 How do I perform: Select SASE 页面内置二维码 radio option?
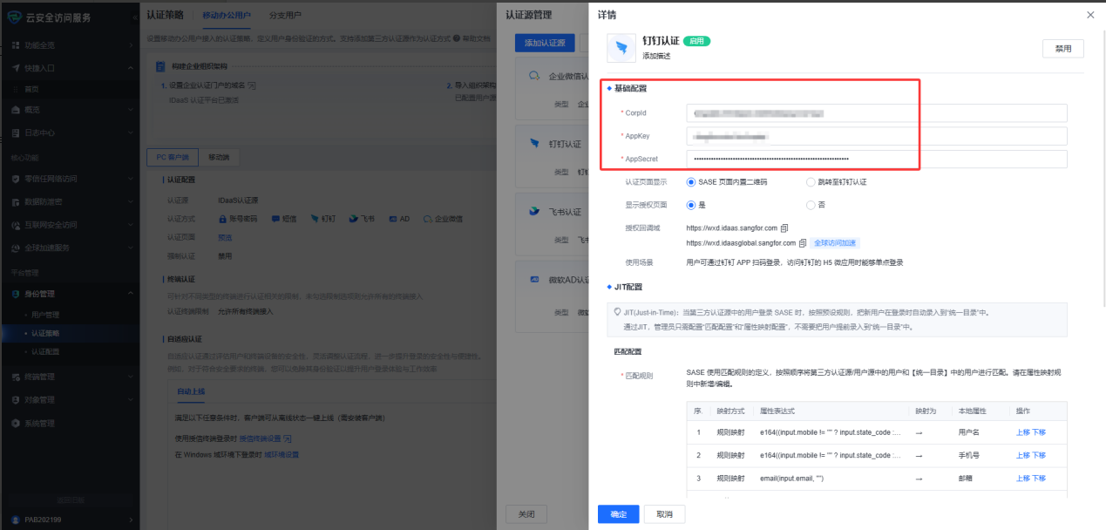pyautogui.click(x=691, y=182)
